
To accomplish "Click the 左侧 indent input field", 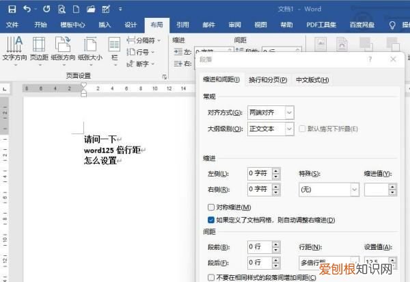I will (x=260, y=174).
